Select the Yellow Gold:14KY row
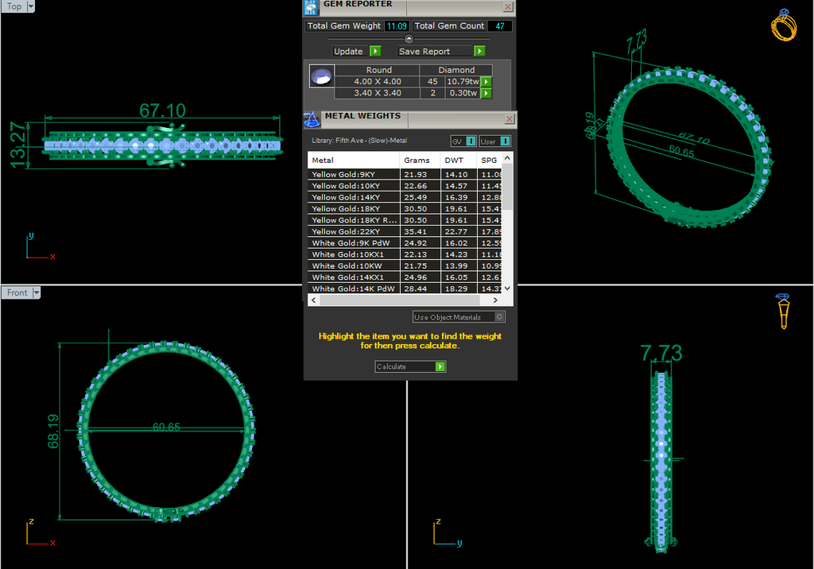Image resolution: width=814 pixels, height=569 pixels. [405, 197]
